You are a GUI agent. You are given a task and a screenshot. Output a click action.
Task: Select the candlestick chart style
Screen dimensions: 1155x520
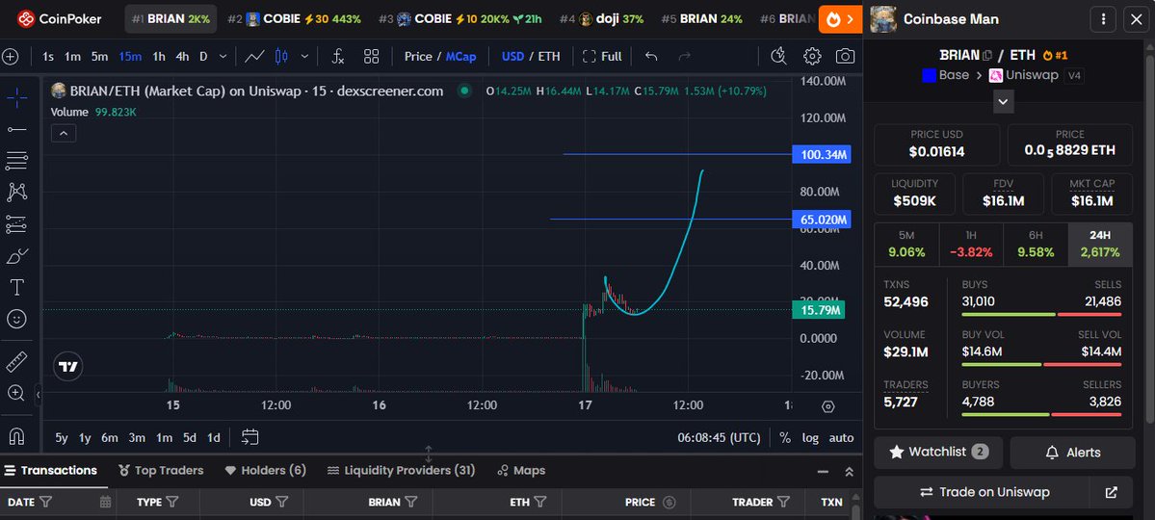coord(281,56)
